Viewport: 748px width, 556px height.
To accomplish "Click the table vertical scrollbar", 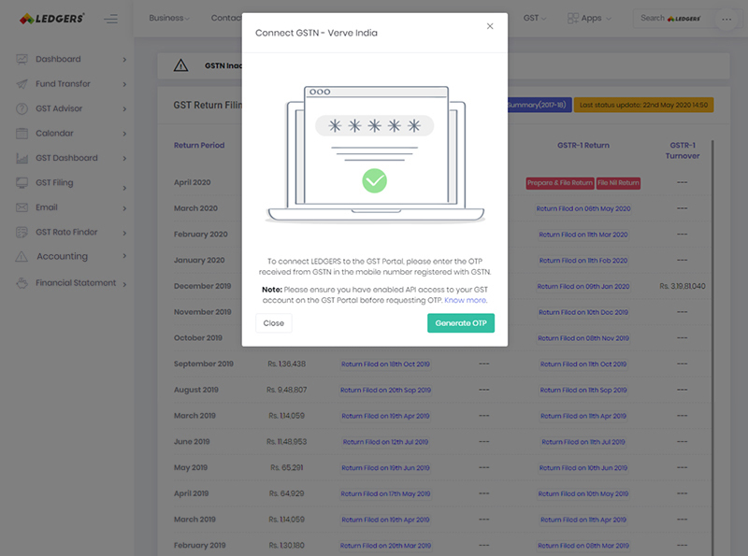I will tap(712, 347).
